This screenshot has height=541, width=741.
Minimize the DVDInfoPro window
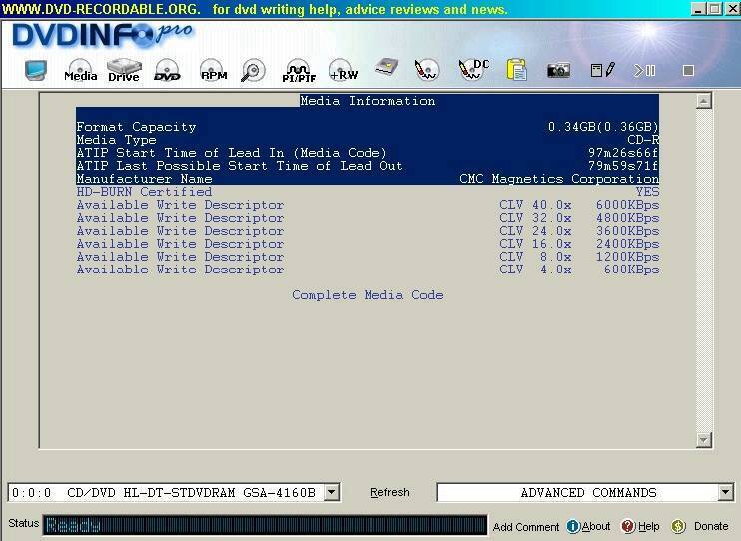(699, 9)
